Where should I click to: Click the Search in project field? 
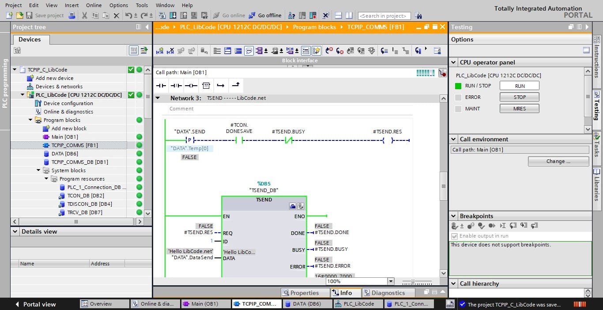pos(384,16)
